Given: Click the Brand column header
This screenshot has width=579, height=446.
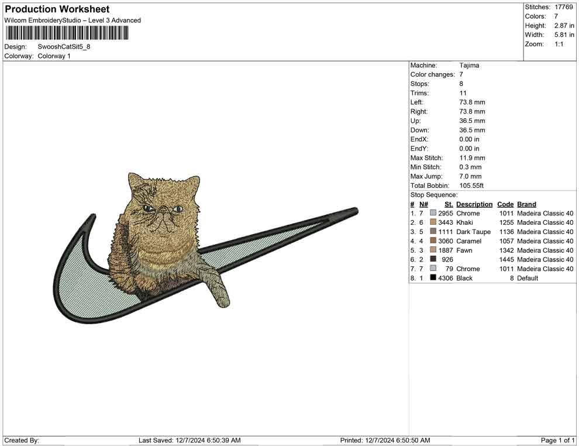Looking at the screenshot, I should pyautogui.click(x=526, y=204).
